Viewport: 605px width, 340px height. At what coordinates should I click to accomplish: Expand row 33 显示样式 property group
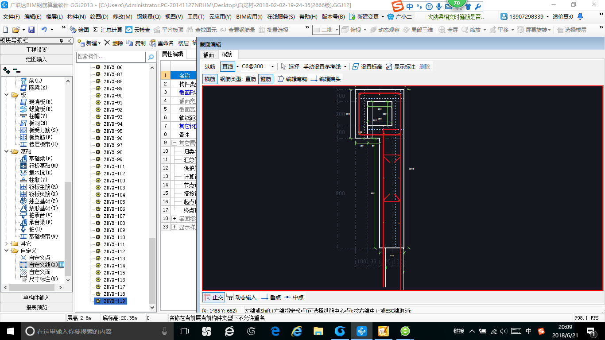[174, 227]
